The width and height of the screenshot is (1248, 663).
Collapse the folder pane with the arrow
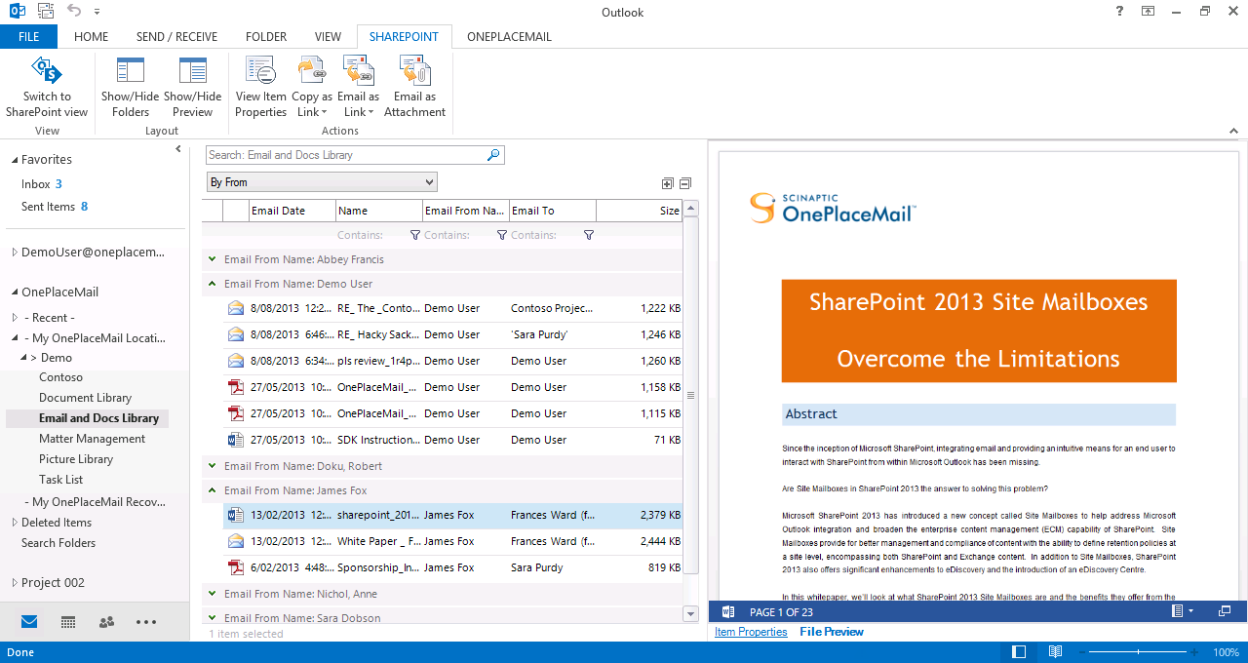(178, 149)
